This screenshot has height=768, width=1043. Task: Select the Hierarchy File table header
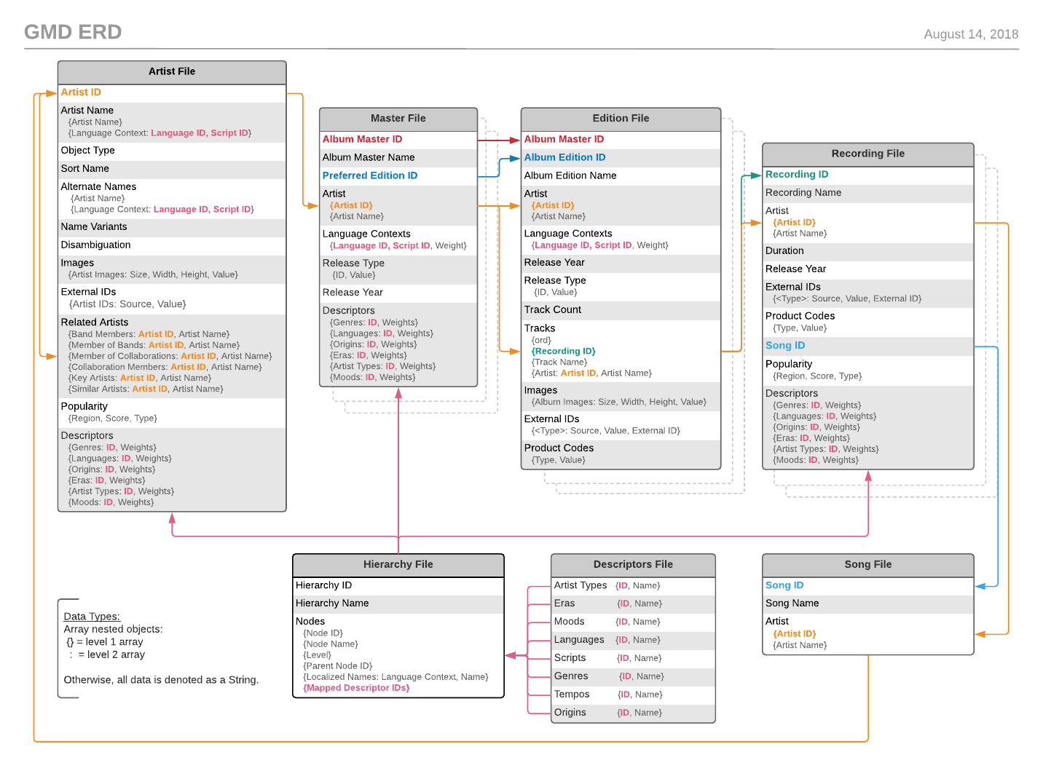pyautogui.click(x=398, y=564)
